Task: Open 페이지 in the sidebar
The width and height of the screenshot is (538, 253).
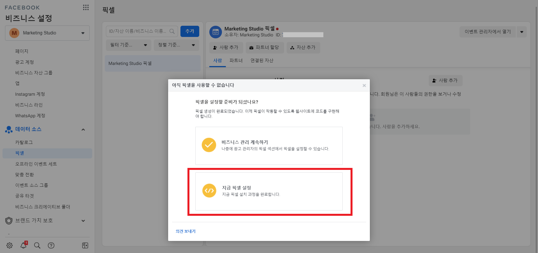Action: pos(22,51)
